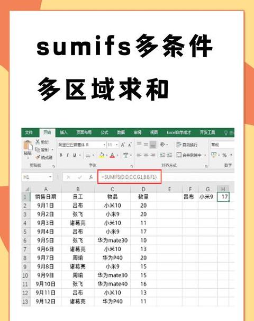The width and height of the screenshot is (254, 321).
Task: Toggle Underline formatting
Action: tap(75, 155)
